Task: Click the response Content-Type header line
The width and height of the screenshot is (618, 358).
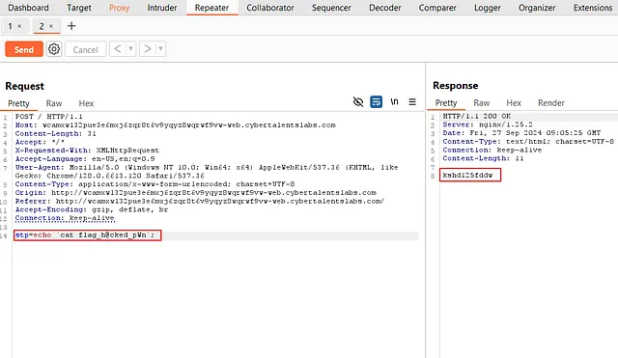Action: (528, 142)
